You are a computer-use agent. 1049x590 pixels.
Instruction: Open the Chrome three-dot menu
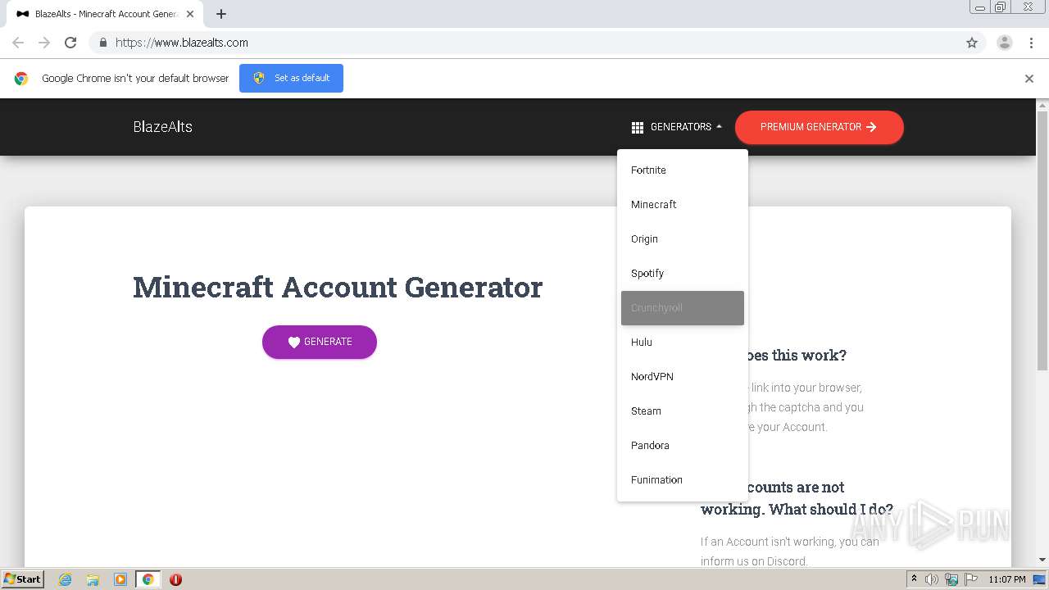[1031, 43]
